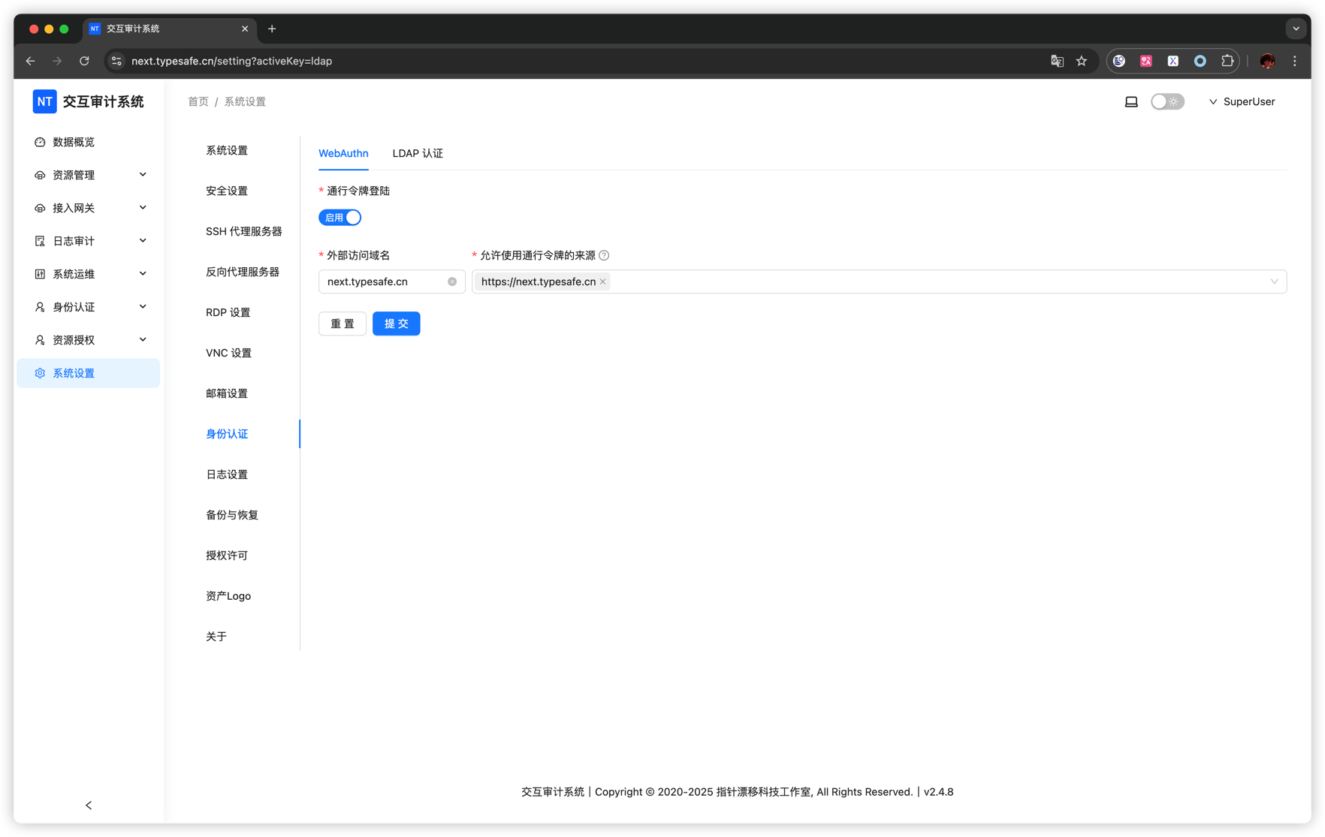Viewport: 1325px width, 837px height.
Task: Click the 提交 button
Action: point(397,324)
